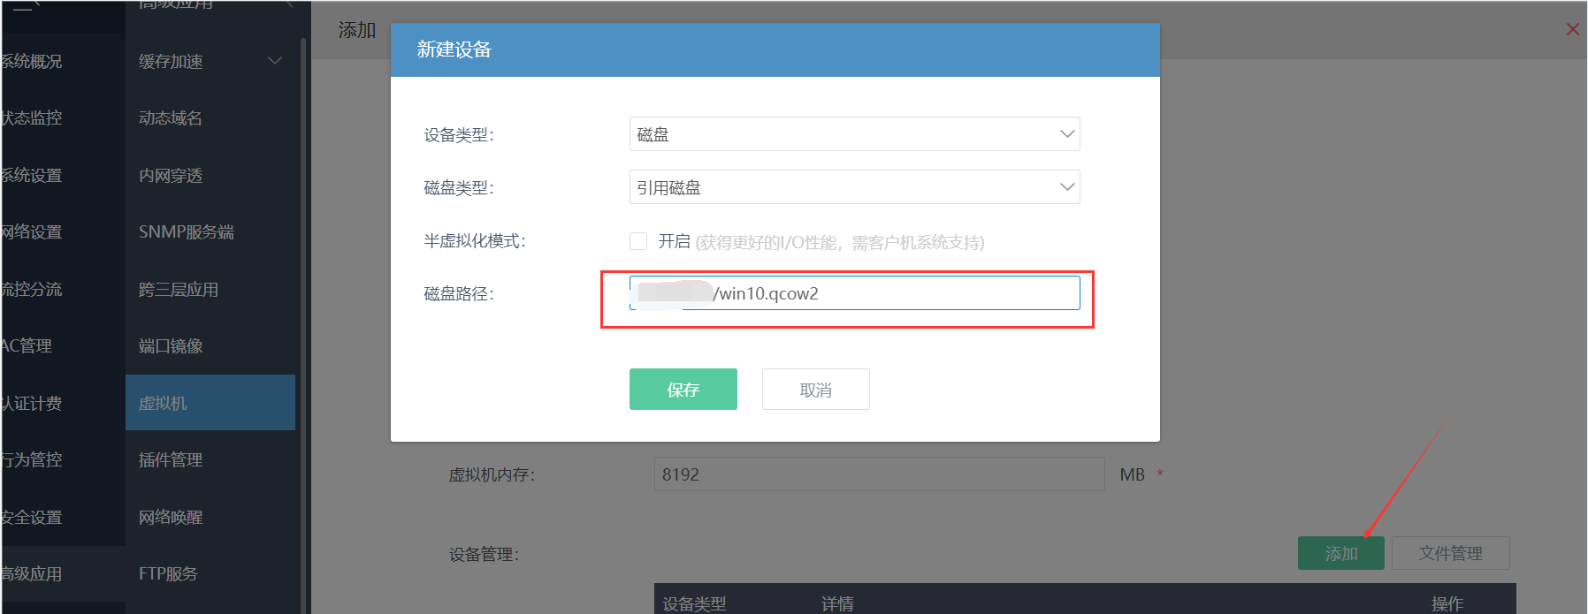Enable the 半虚拟化模式 开启 checkbox
Screen dimensions: 1588x614
638,241
